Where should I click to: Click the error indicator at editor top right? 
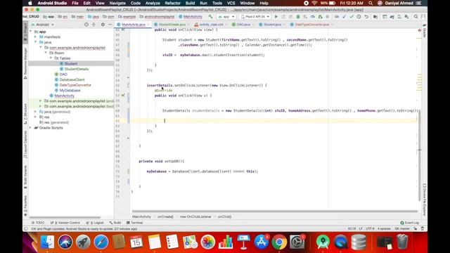[419, 30]
